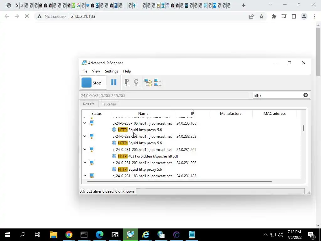This screenshot has width=321, height=241.
Task: Click the computer icon for 24.0.233.105
Action: 92,123
